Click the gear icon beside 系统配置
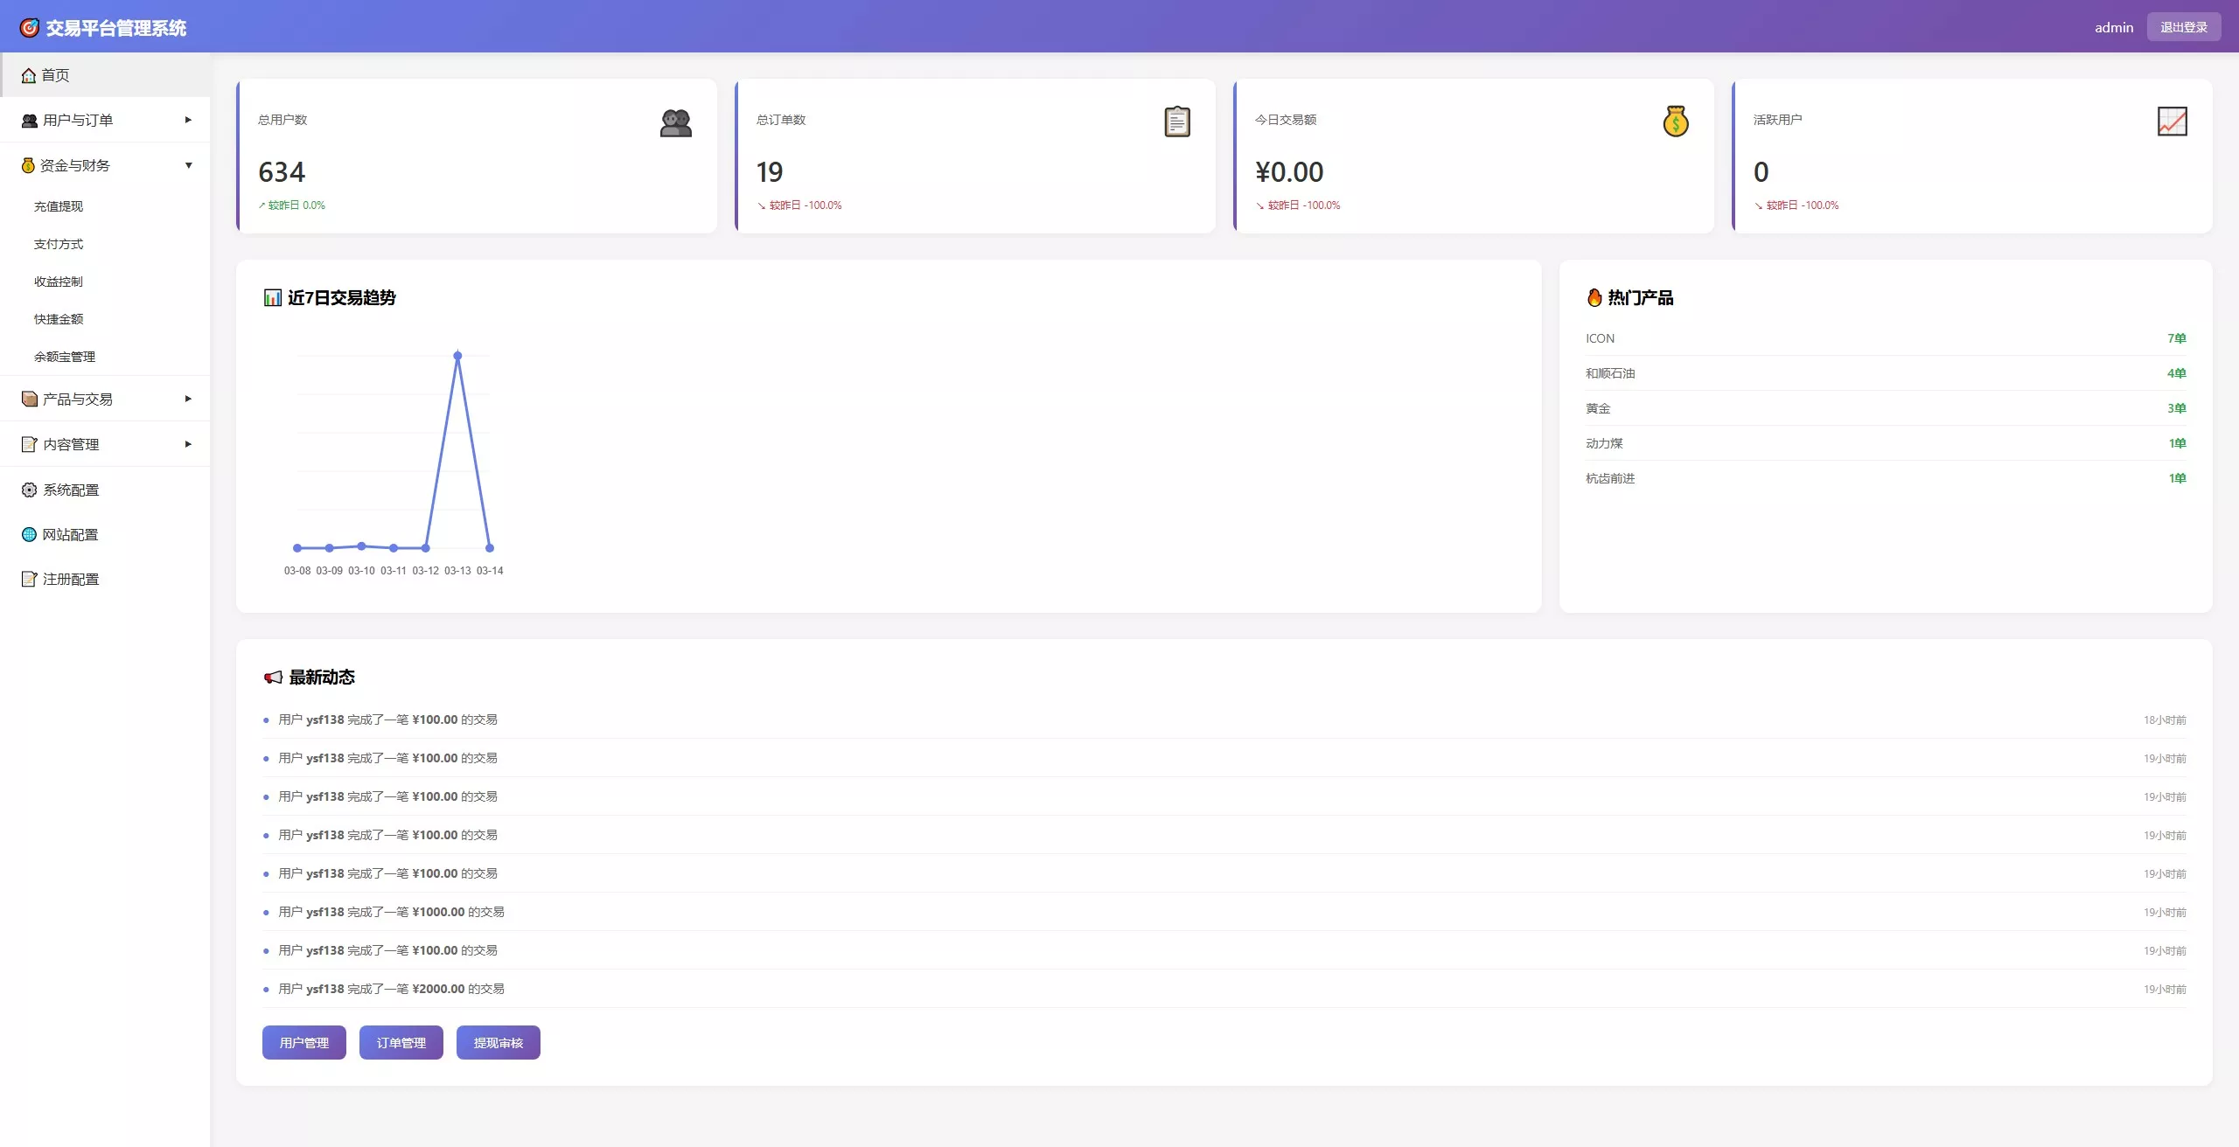This screenshot has height=1147, width=2239. tap(29, 490)
